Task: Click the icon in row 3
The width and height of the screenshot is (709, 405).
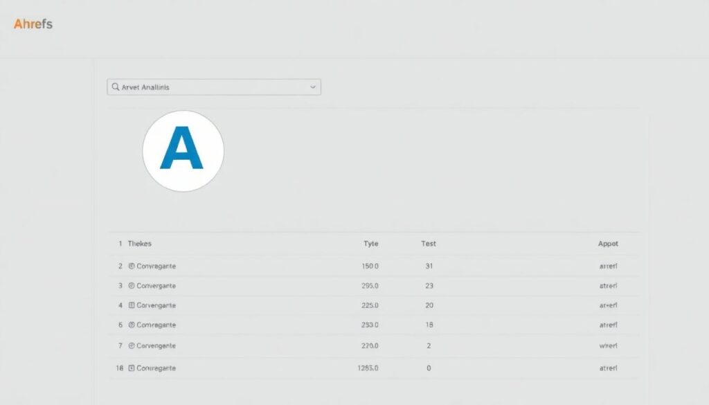Action: 132,286
